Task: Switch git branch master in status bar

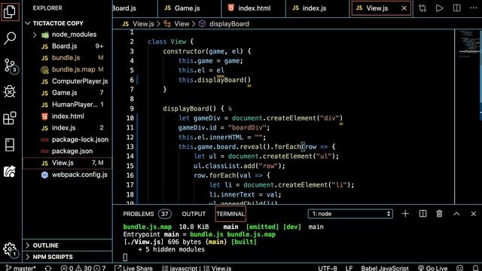Action: pos(21,268)
